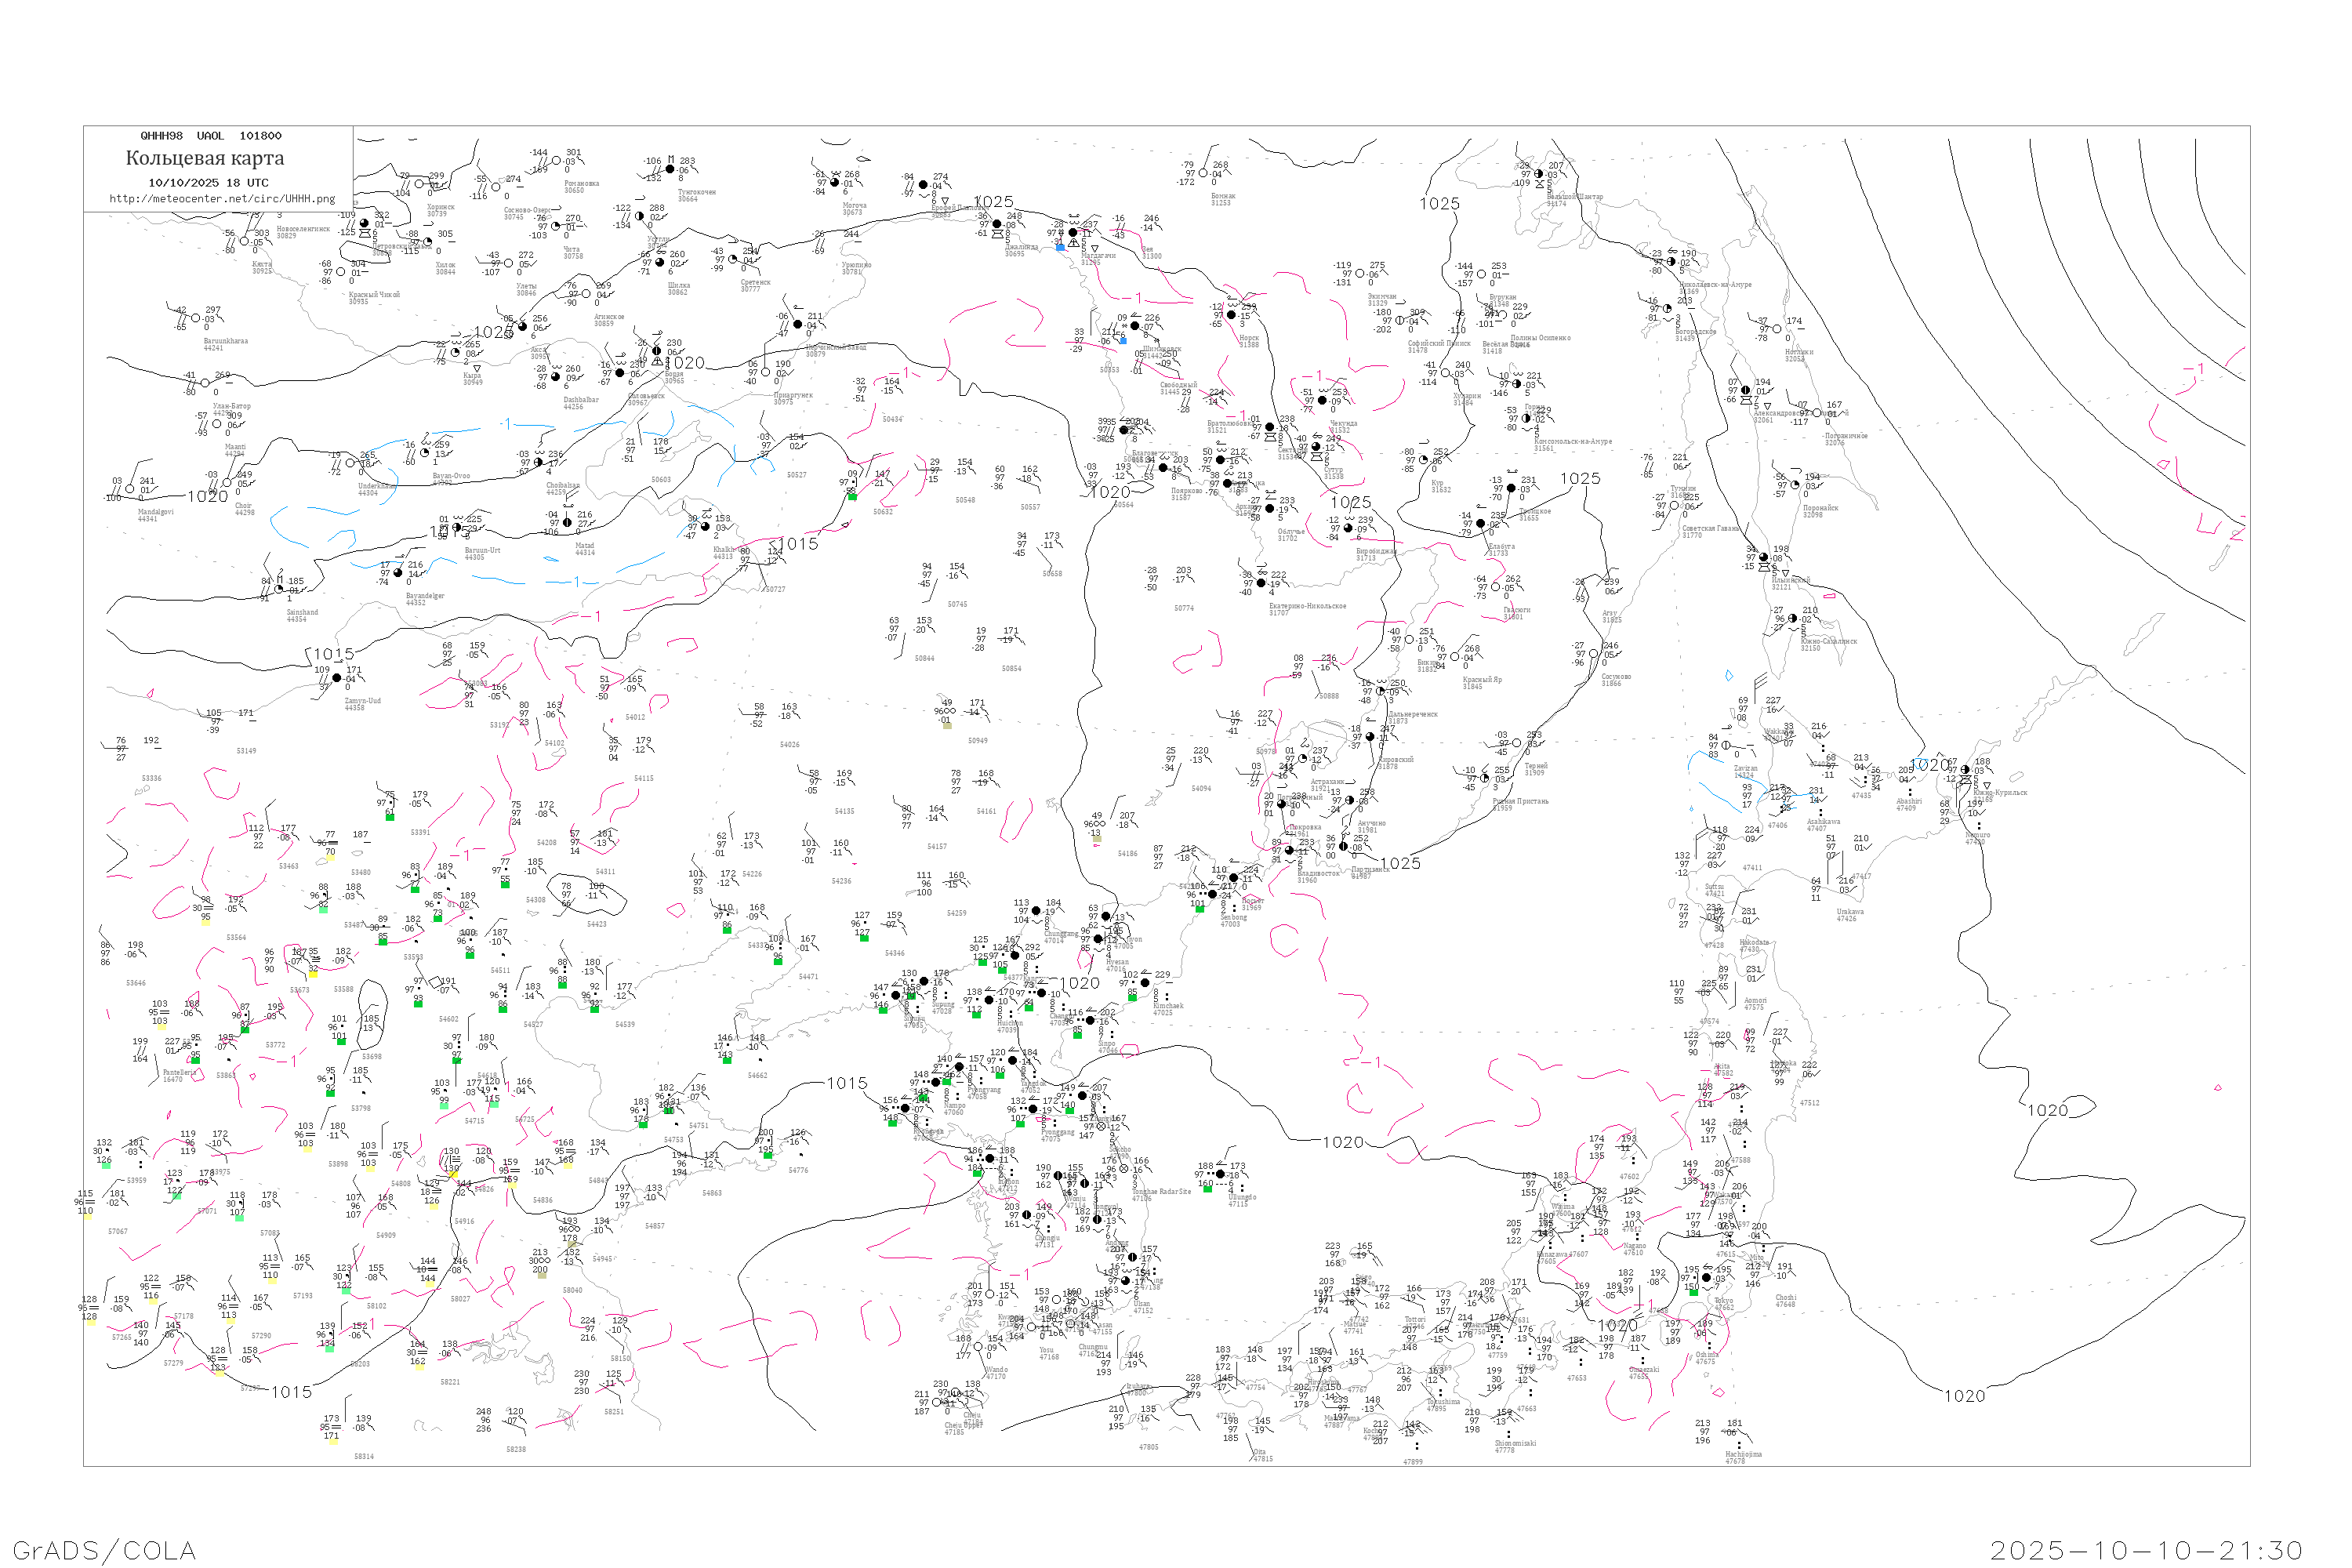Click the Хоринск 30739 station label
This screenshot has height=1568, width=2352.
[x=440, y=210]
